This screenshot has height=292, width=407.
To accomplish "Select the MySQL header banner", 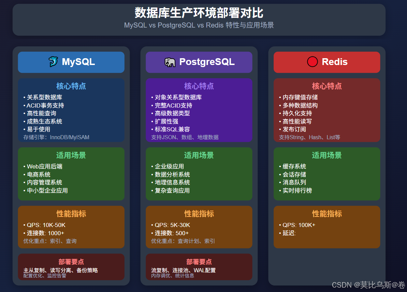I will pyautogui.click(x=71, y=62).
